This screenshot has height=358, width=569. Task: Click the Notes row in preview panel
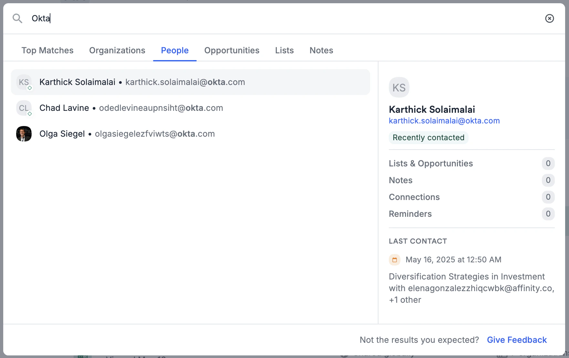coord(472,180)
